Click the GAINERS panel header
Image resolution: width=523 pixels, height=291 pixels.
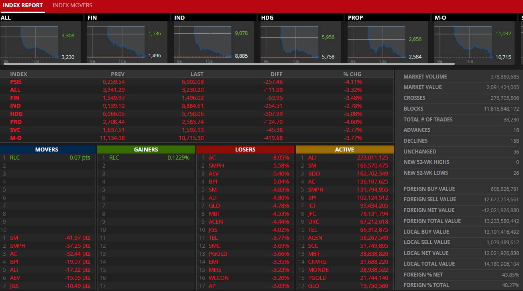[x=146, y=149]
